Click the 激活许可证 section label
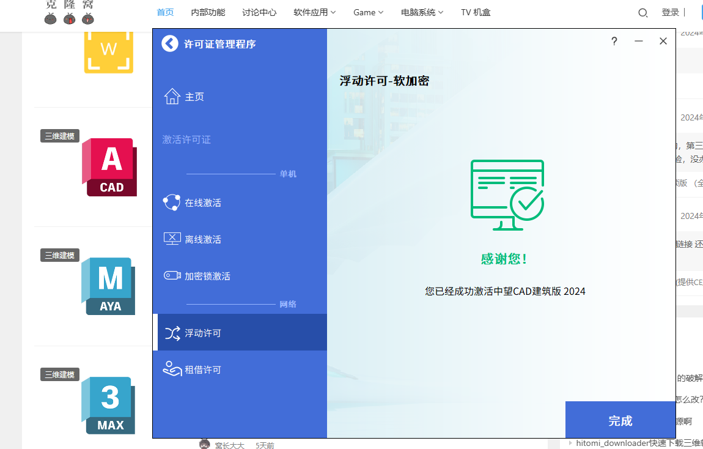Image resolution: width=703 pixels, height=449 pixels. (186, 139)
